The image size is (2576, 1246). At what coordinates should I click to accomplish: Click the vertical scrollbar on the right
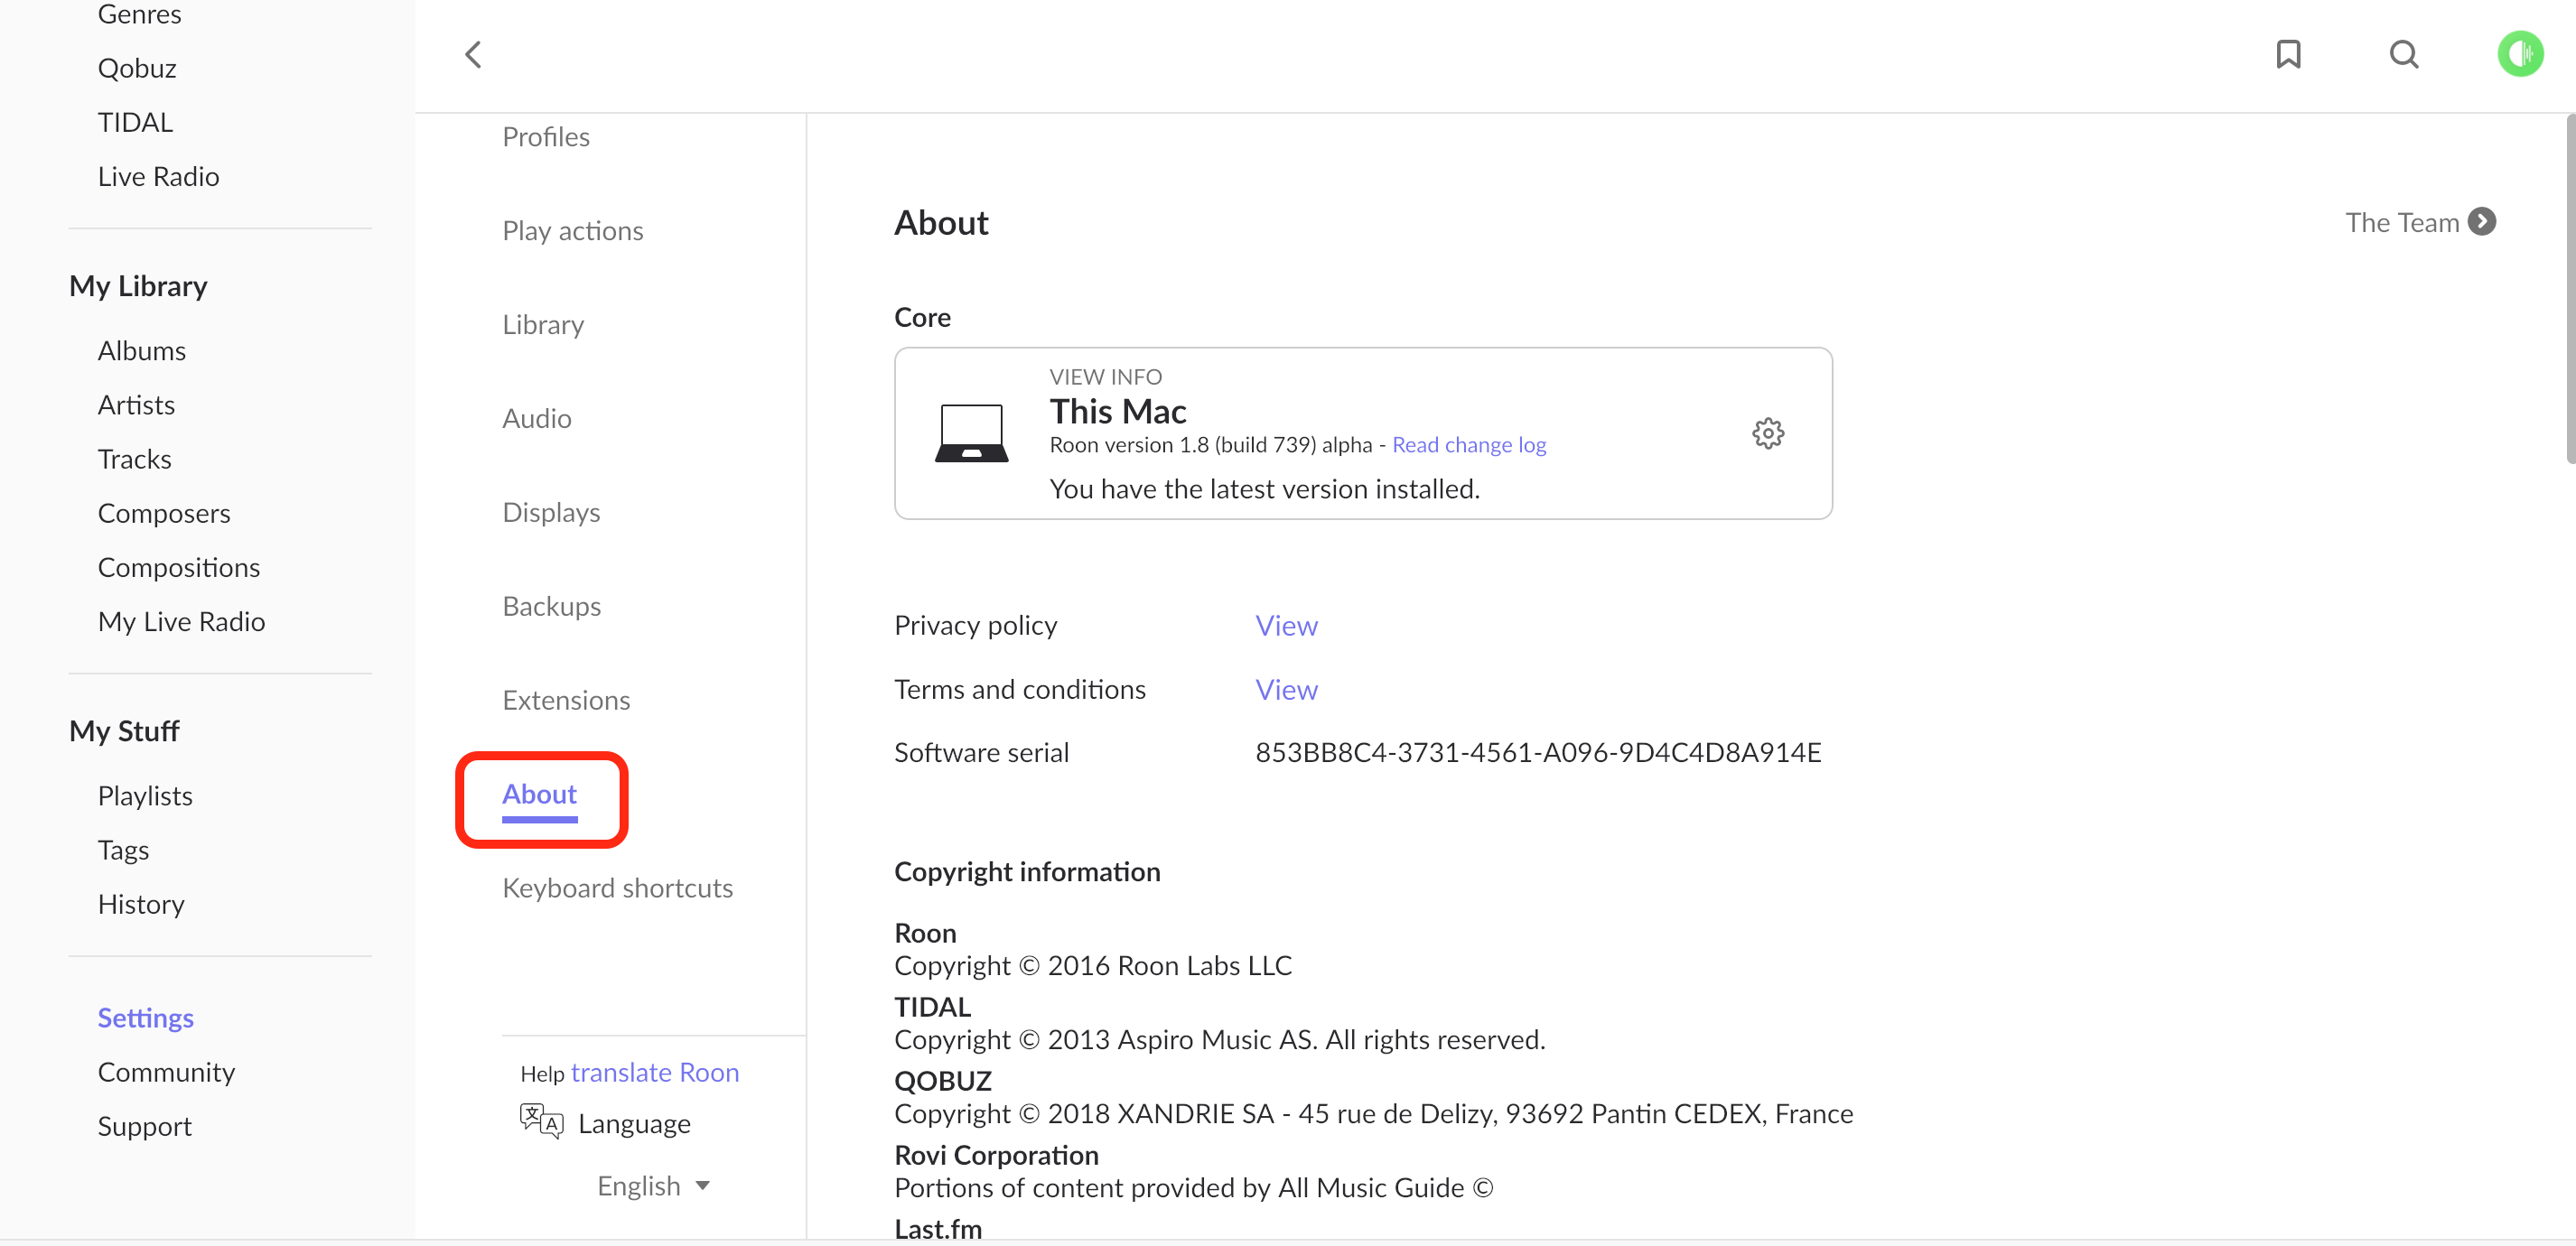pos(2569,290)
